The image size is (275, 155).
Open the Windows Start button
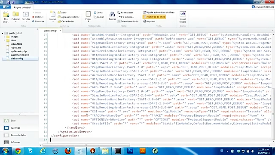tap(5, 151)
